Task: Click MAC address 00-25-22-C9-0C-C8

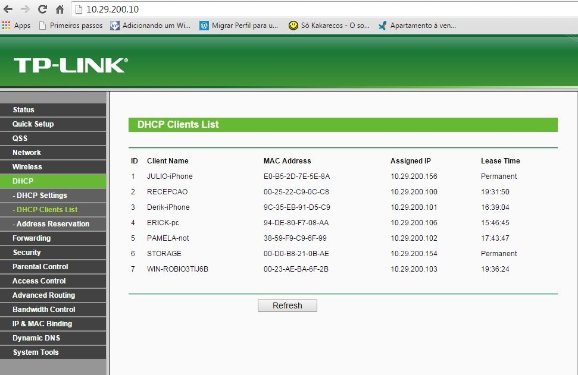Action: (x=296, y=192)
